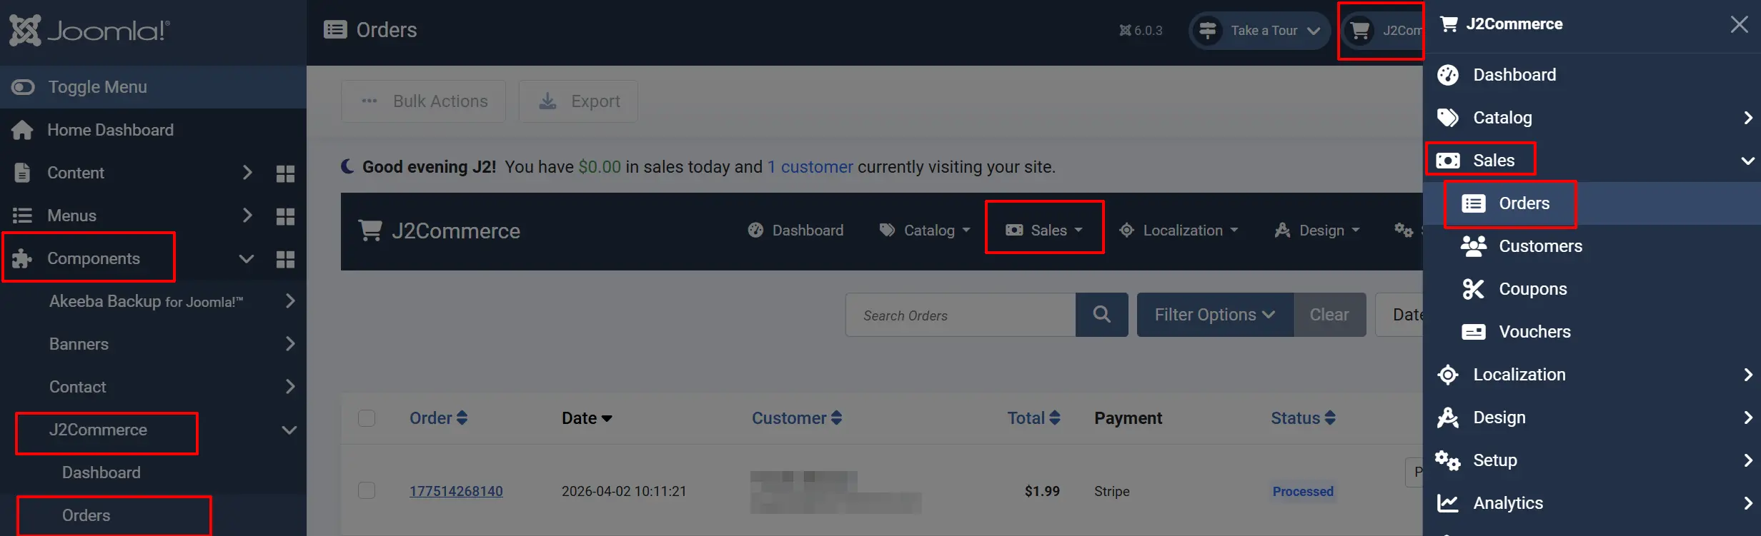The height and width of the screenshot is (536, 1761).
Task: Sort orders by the Customer column
Action: pyautogui.click(x=797, y=418)
